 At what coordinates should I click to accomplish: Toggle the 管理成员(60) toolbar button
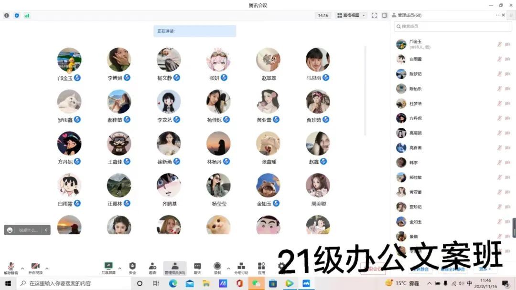175,268
